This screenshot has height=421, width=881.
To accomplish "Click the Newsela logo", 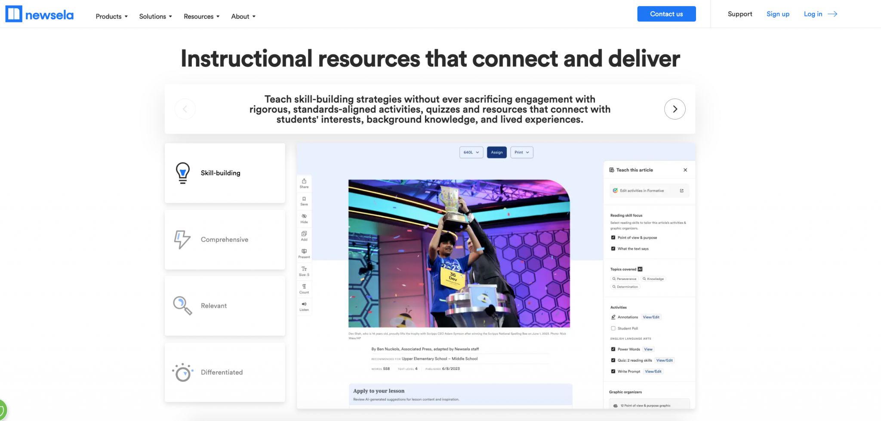I will point(39,14).
